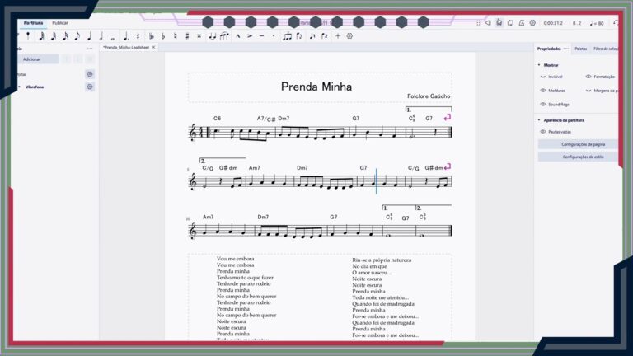Click the loop playback icon
The height and width of the screenshot is (356, 633).
510,22
